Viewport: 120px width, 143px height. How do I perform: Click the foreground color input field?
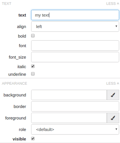point(69,118)
